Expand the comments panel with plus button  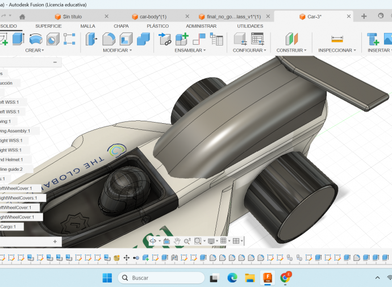[x=55, y=241]
